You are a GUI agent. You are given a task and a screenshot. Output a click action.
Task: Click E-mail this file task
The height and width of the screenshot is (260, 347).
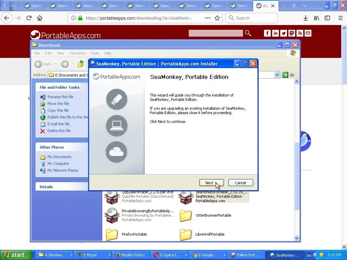tap(58, 124)
